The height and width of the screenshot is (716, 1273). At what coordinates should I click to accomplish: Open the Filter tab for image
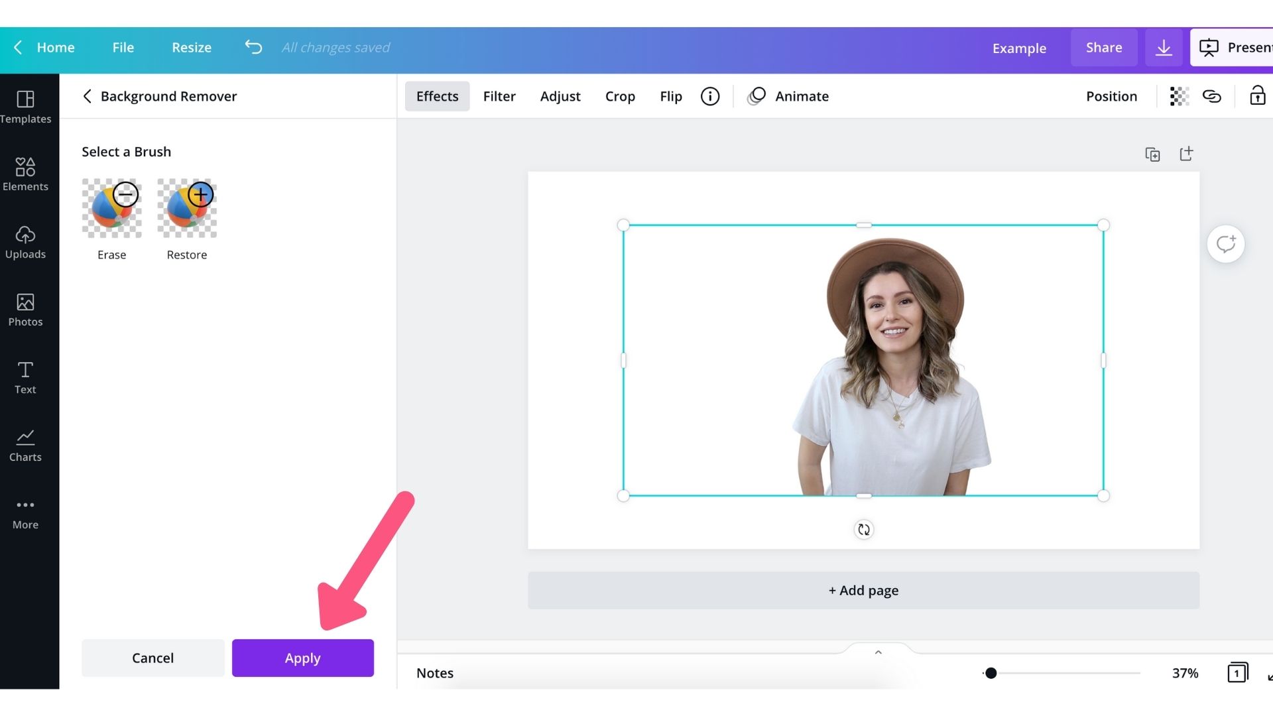pos(499,96)
